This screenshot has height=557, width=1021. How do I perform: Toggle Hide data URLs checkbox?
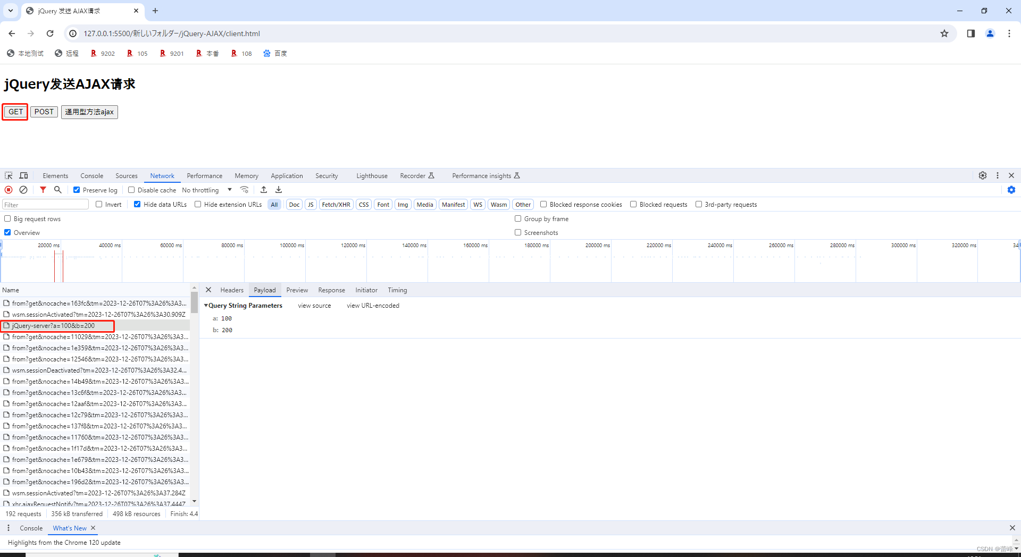[x=137, y=204]
